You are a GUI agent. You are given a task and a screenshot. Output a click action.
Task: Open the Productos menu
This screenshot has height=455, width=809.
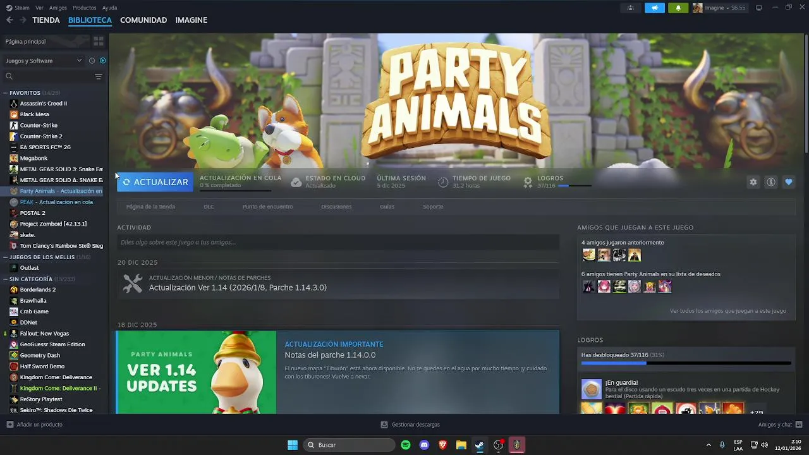[x=85, y=8]
